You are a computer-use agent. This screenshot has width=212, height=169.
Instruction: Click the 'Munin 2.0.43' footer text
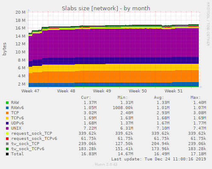[106, 164]
